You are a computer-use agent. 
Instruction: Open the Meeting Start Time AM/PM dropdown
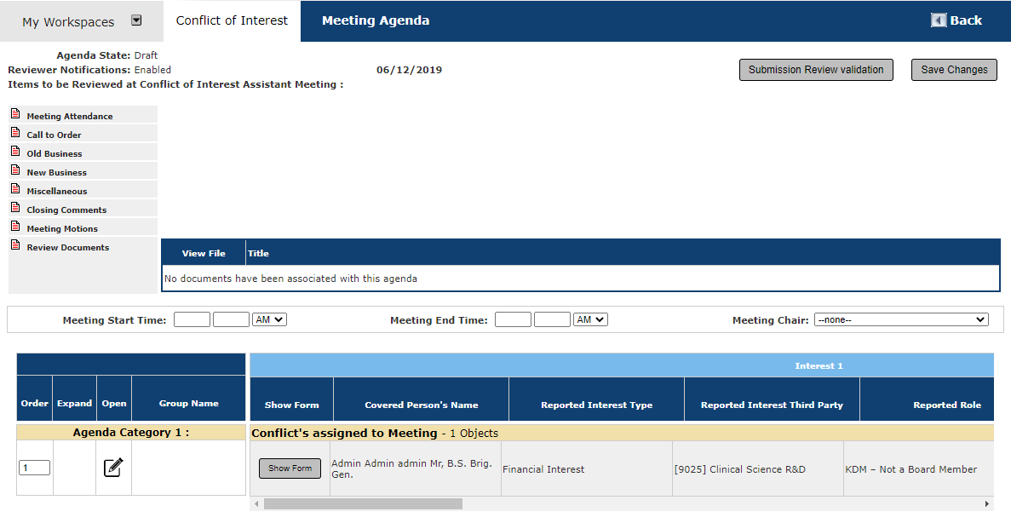[x=269, y=320]
